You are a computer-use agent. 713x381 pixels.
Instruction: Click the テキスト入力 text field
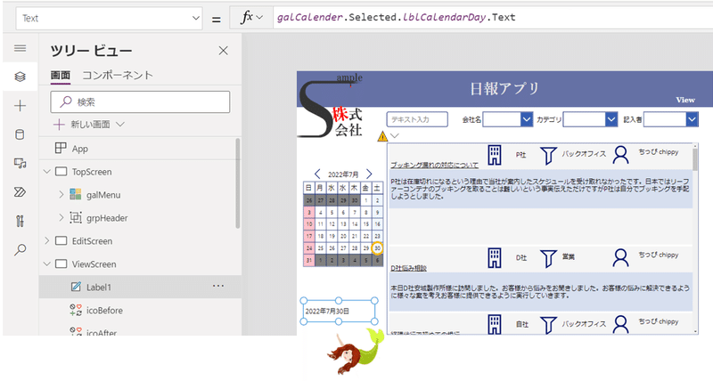click(x=417, y=119)
